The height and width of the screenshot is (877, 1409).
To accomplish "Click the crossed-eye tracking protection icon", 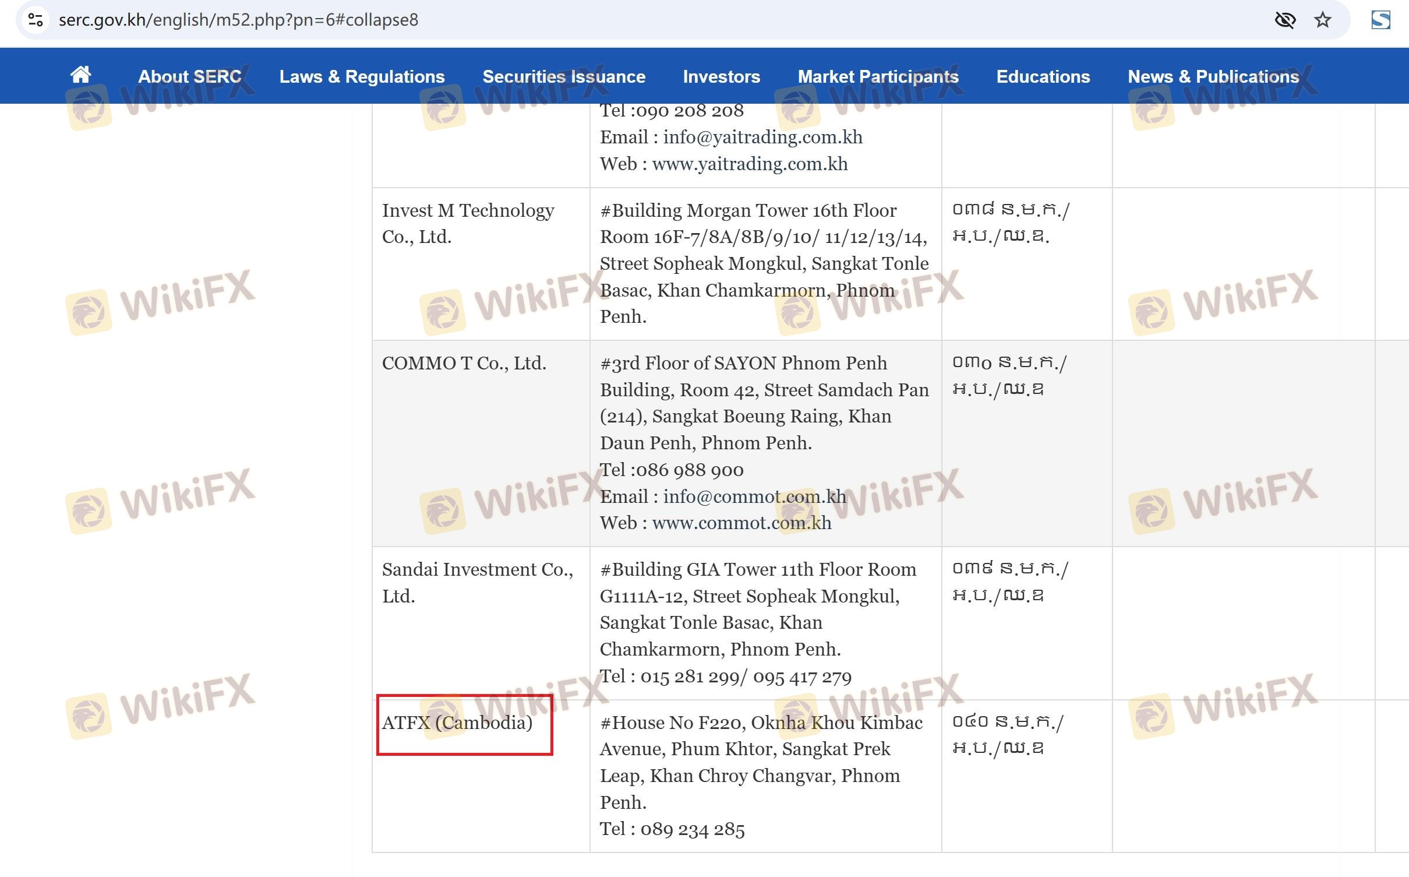I will click(1284, 20).
